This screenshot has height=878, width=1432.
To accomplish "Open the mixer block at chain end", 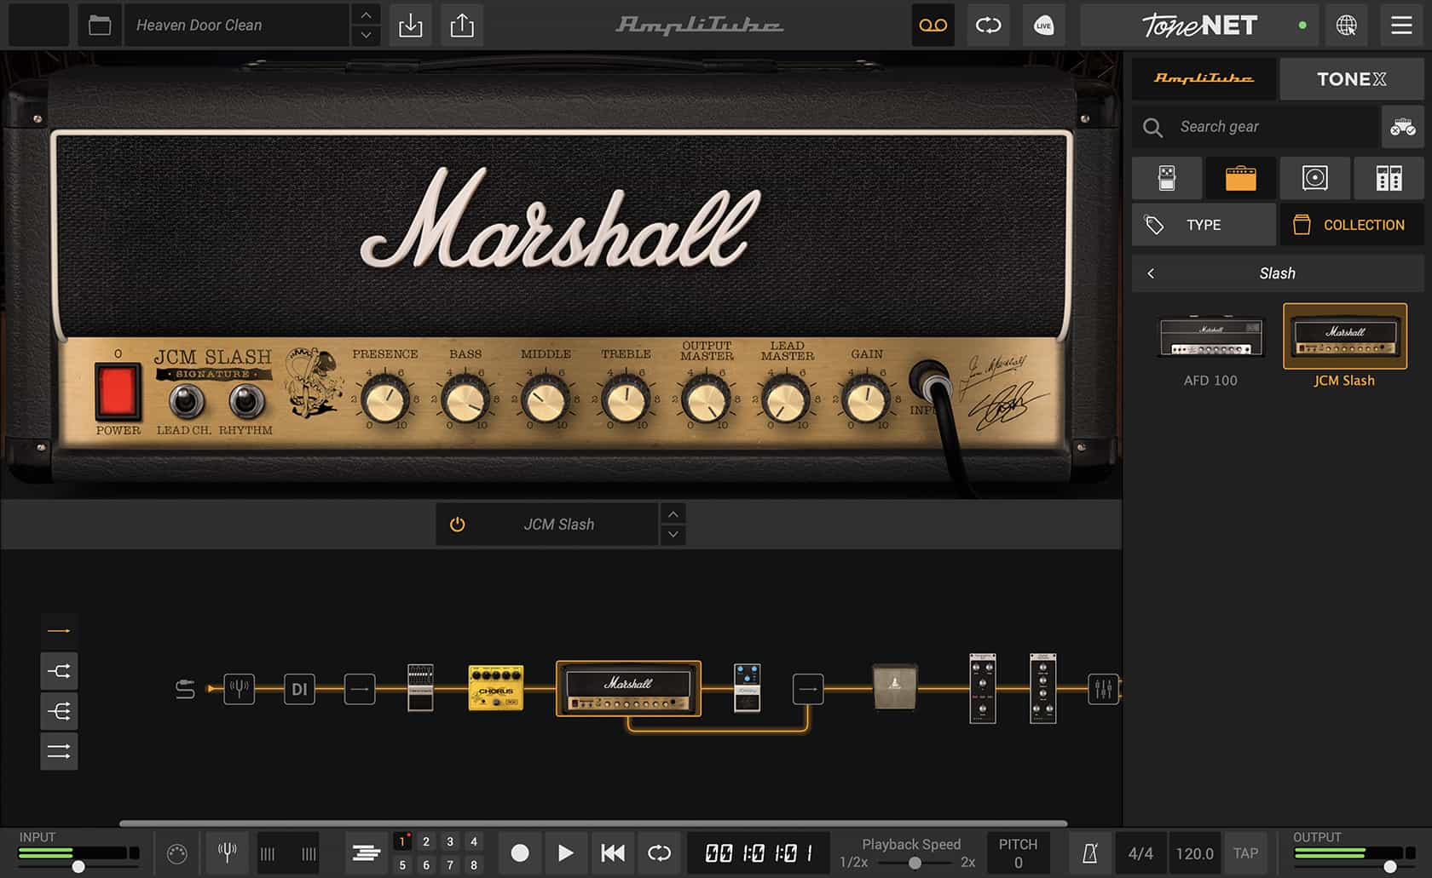I will pos(1103,688).
